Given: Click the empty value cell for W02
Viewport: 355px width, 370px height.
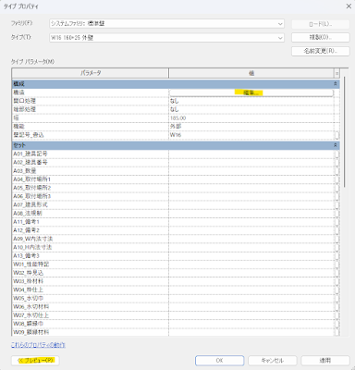Looking at the screenshot, I should 251,273.
